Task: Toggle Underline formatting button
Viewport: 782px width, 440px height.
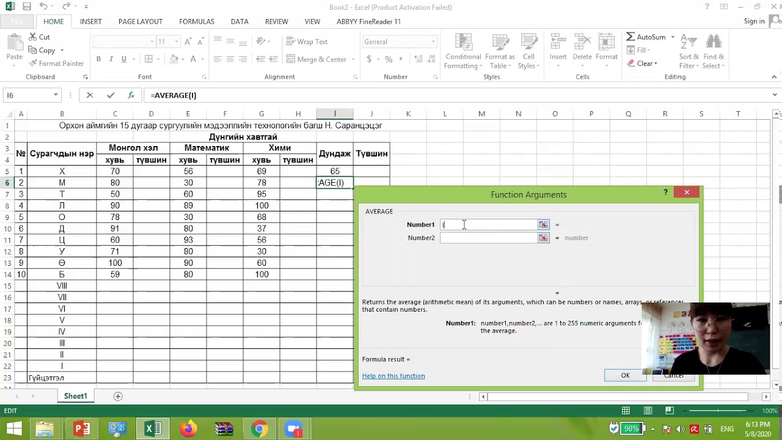Action: [x=124, y=59]
